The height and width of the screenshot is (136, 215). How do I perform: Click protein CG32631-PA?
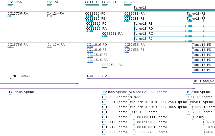[x=112, y=65]
